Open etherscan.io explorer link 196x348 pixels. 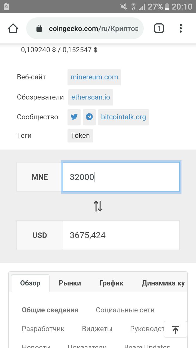coord(91,97)
